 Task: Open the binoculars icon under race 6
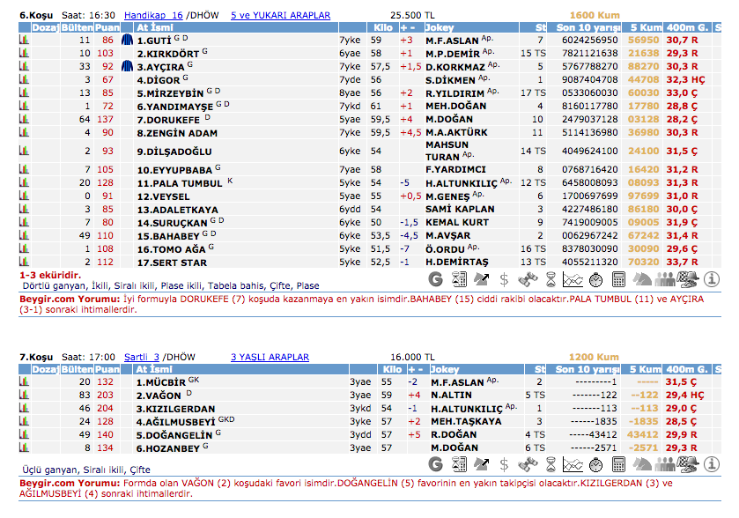(x=527, y=279)
